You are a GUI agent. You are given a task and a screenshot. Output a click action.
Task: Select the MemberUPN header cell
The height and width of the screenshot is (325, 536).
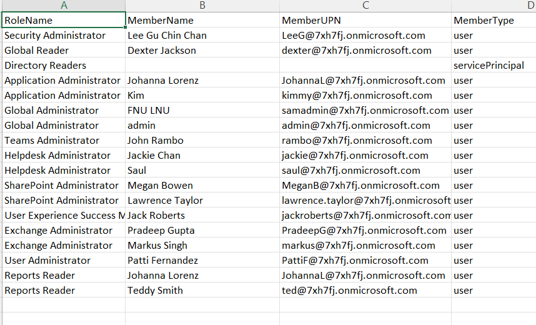tap(365, 20)
